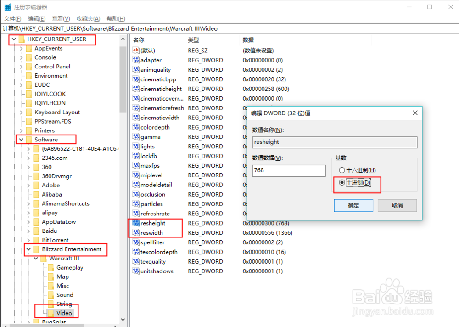
Task: Click the Video folder icon in tree
Action: pos(51,313)
